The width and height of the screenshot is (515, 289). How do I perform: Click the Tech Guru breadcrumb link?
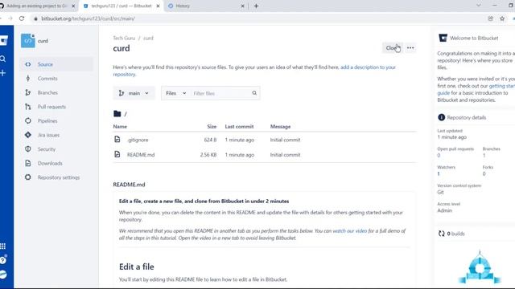click(x=124, y=38)
